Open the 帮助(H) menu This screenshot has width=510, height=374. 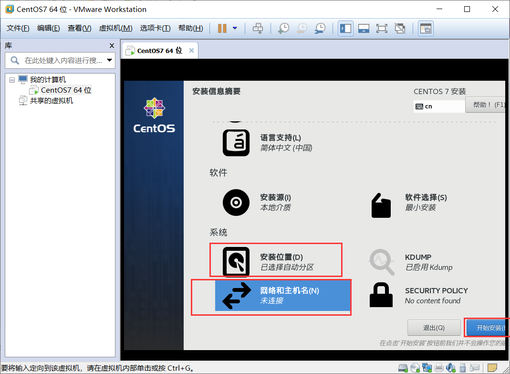click(191, 28)
